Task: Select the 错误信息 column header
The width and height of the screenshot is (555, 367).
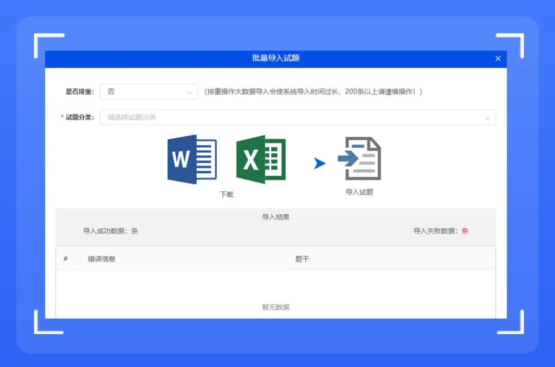Action: (x=102, y=259)
